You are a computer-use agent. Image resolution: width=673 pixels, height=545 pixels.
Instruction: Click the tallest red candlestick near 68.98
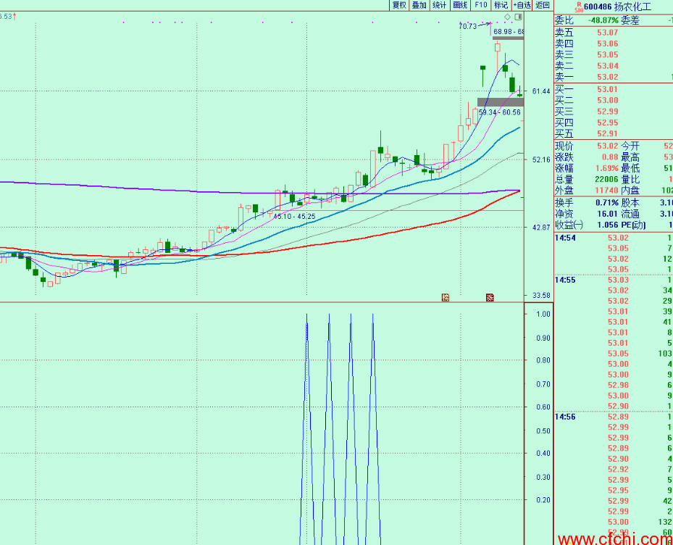(498, 47)
